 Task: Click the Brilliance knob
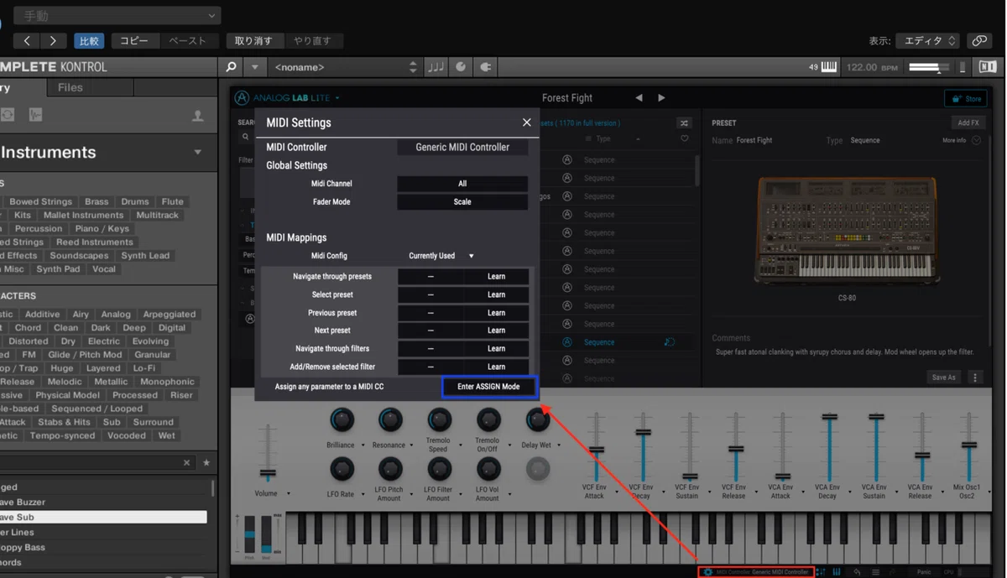pyautogui.click(x=342, y=419)
